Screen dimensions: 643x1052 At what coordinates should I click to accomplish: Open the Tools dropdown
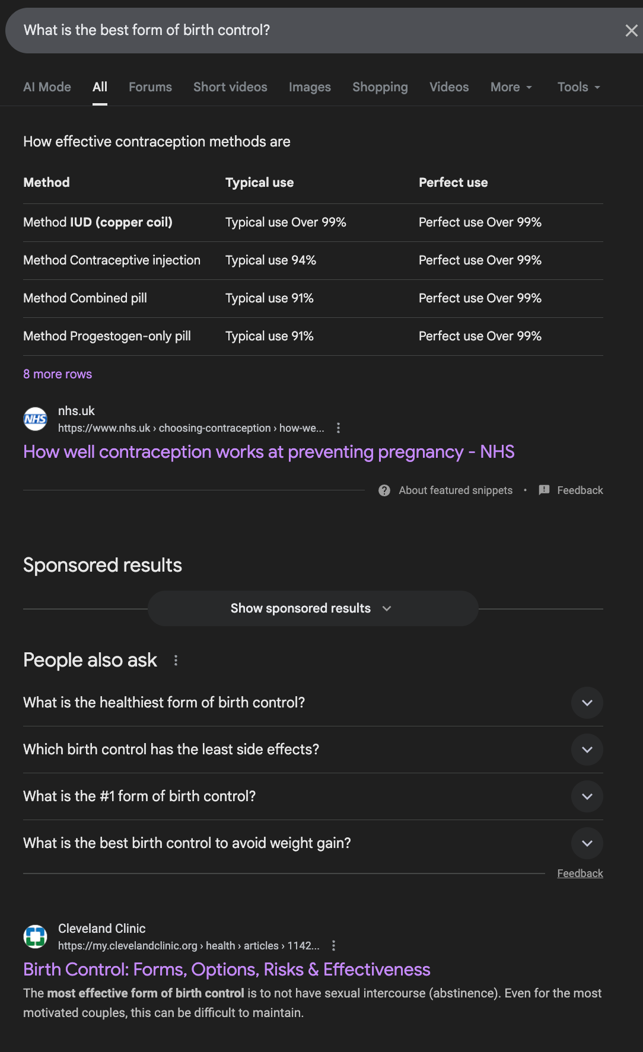(x=577, y=87)
